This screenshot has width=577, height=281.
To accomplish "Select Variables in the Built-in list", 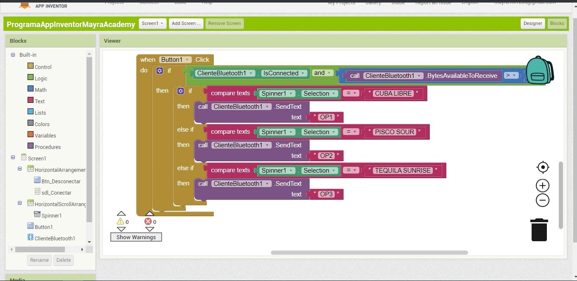I will (45, 135).
